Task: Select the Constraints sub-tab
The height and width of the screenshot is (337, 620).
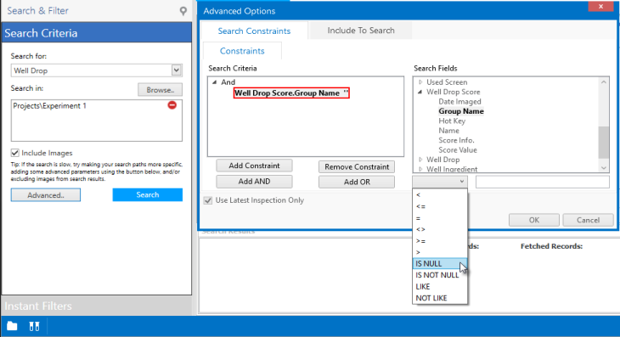Action: pos(242,51)
